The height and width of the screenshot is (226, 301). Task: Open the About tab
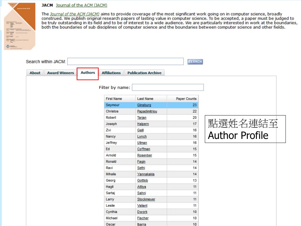pyautogui.click(x=35, y=73)
